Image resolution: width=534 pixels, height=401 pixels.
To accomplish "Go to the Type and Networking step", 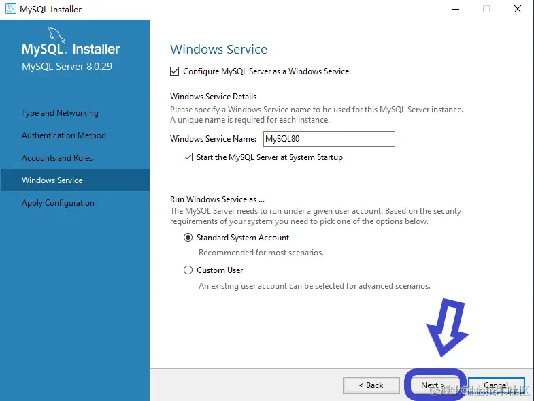I will (x=60, y=113).
